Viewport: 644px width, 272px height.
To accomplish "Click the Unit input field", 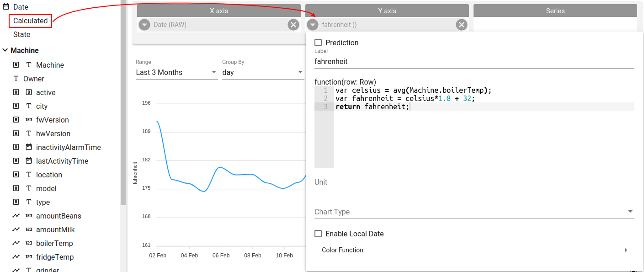I will (x=474, y=182).
